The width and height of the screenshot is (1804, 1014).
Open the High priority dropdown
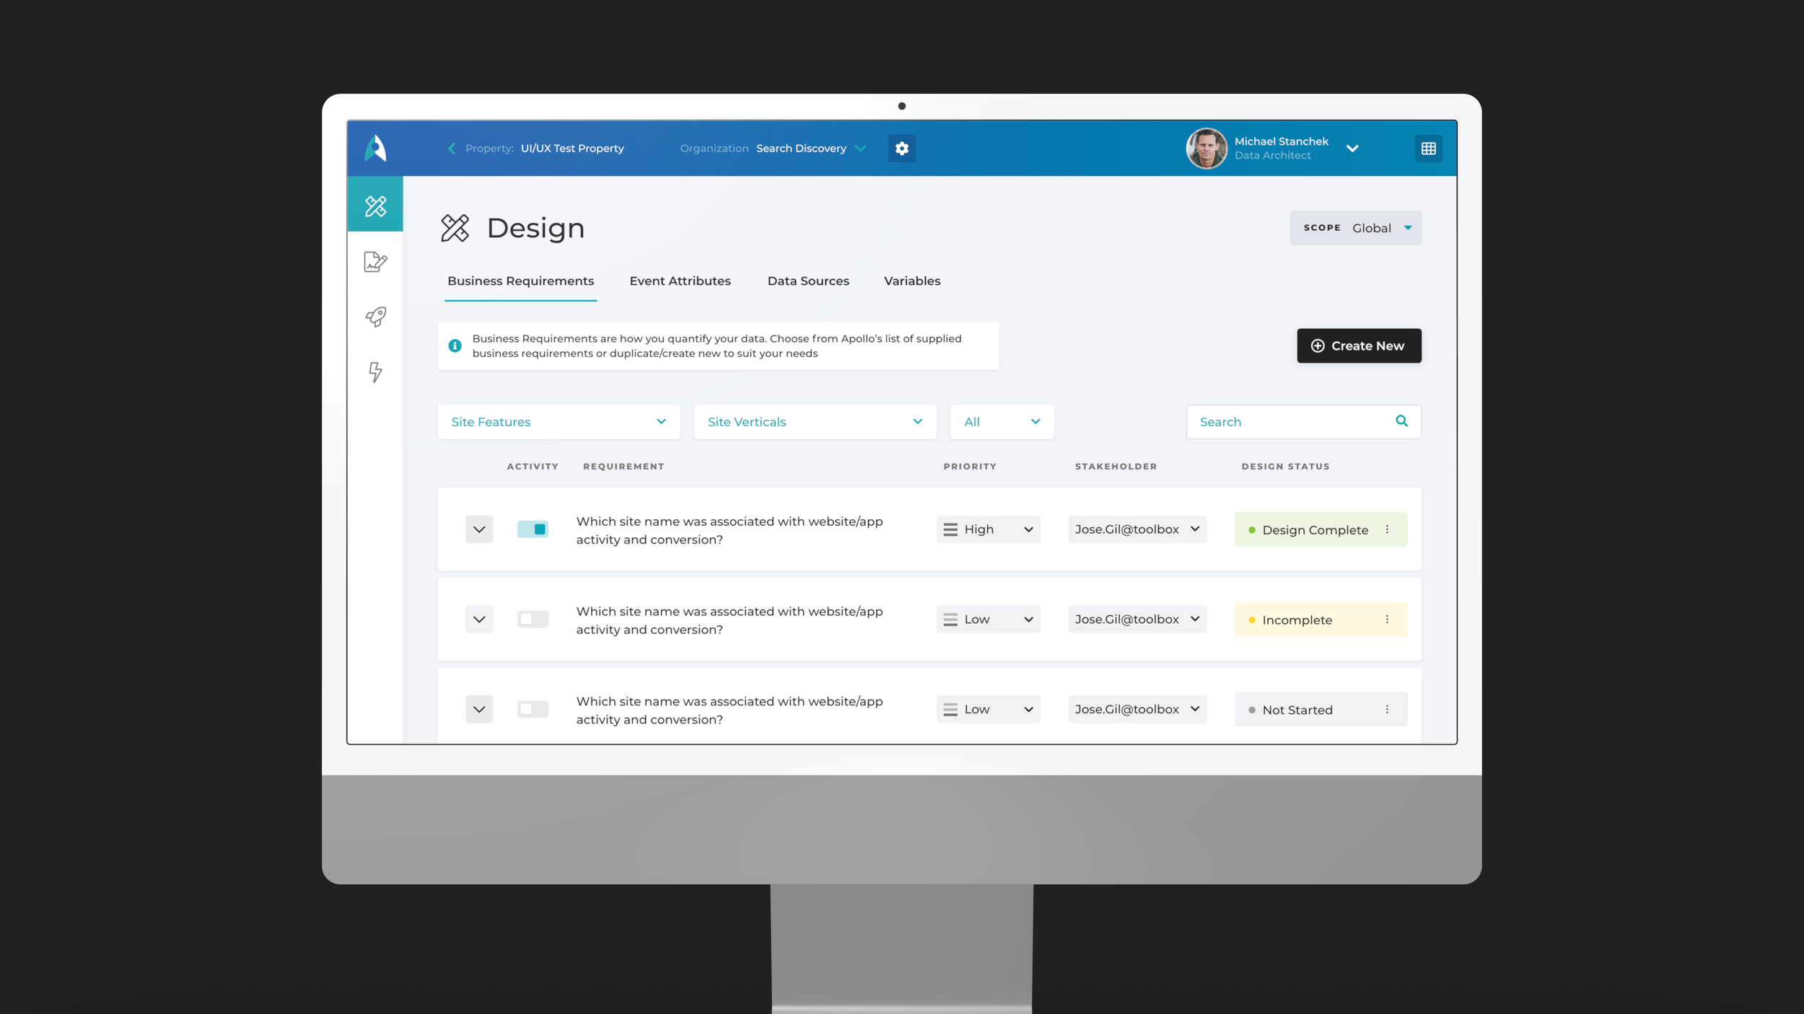coord(988,529)
